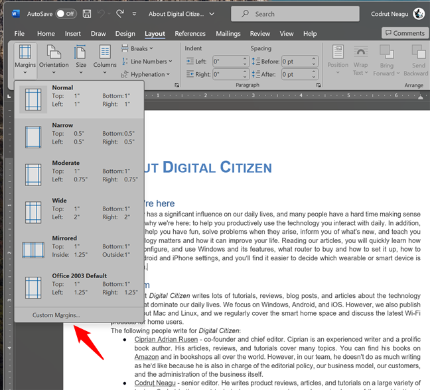This screenshot has height=390, width=430.
Task: Toggle the AutoSave switch
Action: pos(66,14)
